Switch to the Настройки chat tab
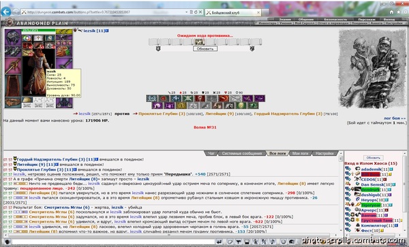This screenshot has height=247, width=409. pyautogui.click(x=324, y=153)
